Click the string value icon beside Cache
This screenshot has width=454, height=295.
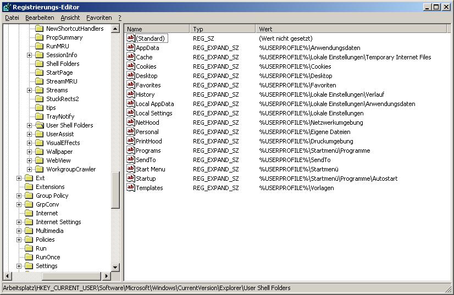pos(131,57)
